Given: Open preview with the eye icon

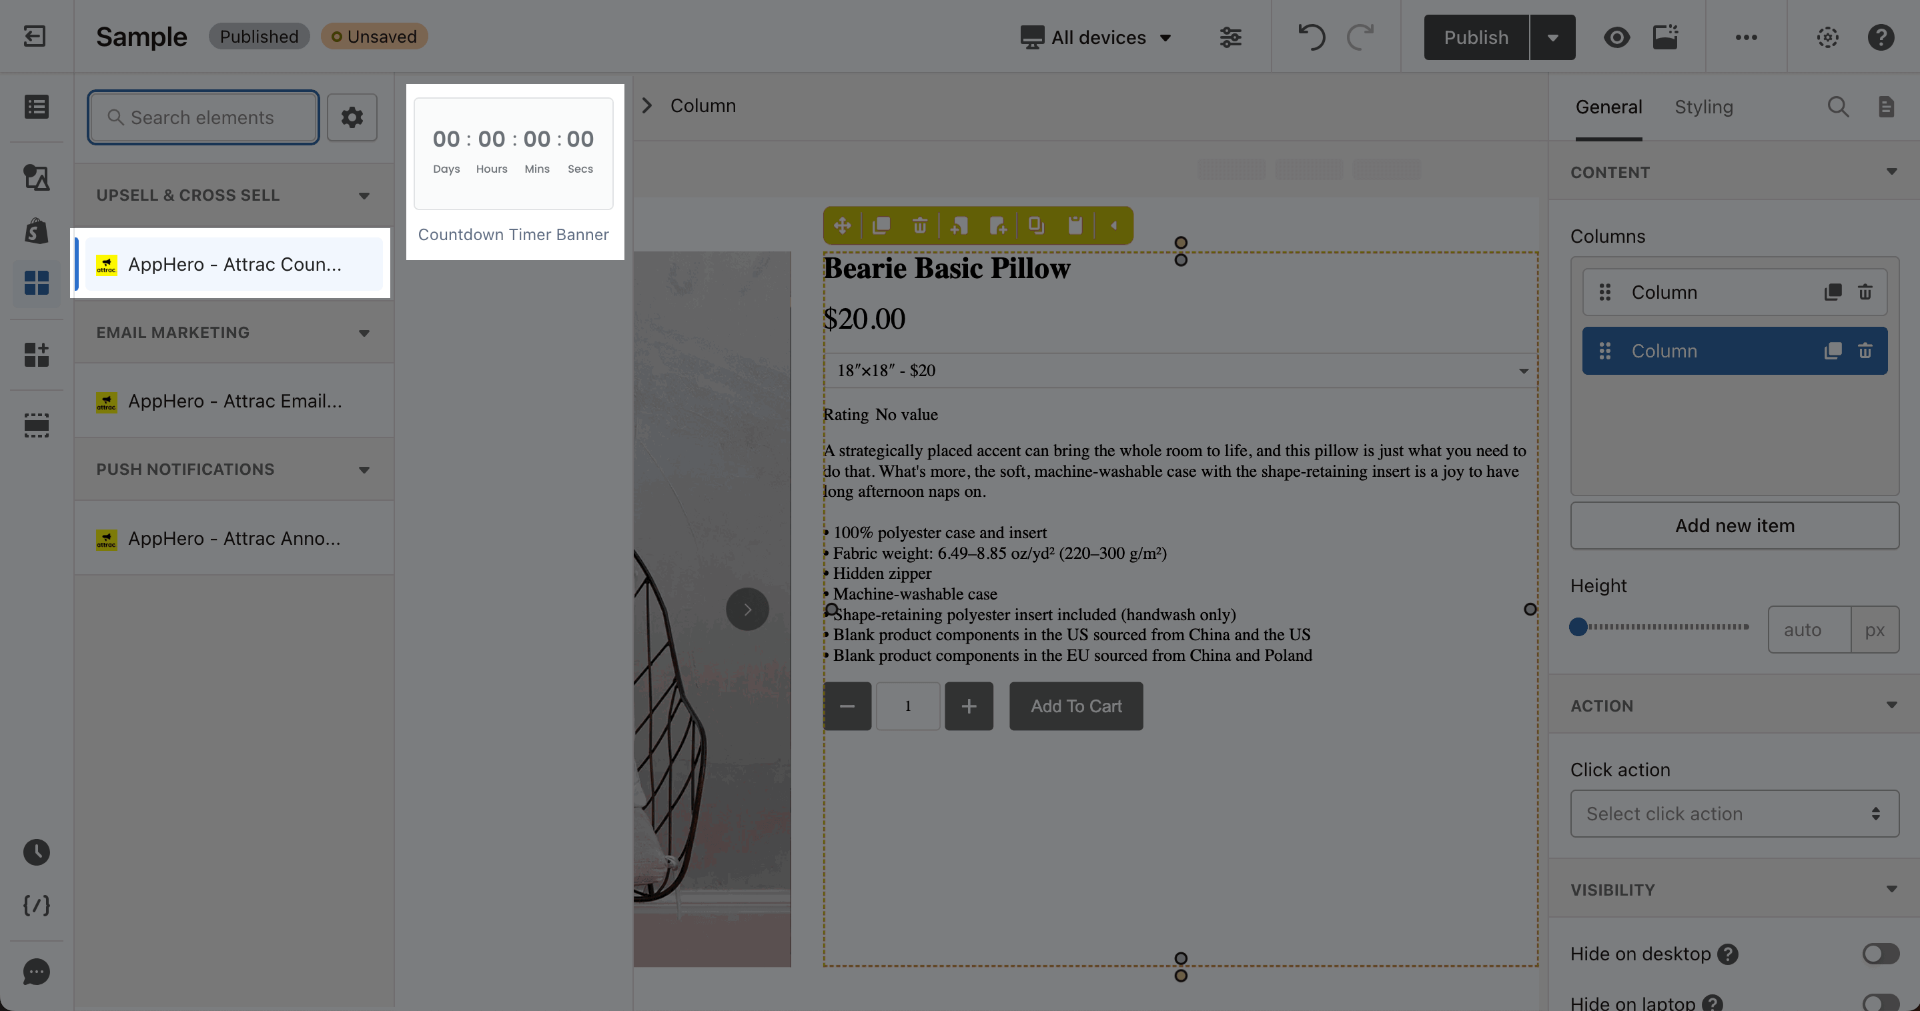Looking at the screenshot, I should pos(1616,37).
